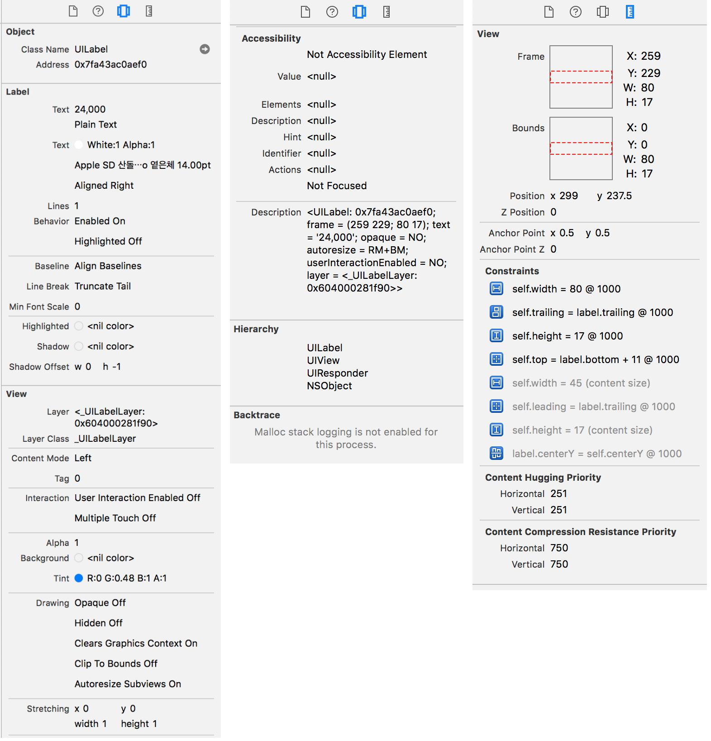Click the white Text color swatch
The width and height of the screenshot is (711, 741).
tap(79, 145)
